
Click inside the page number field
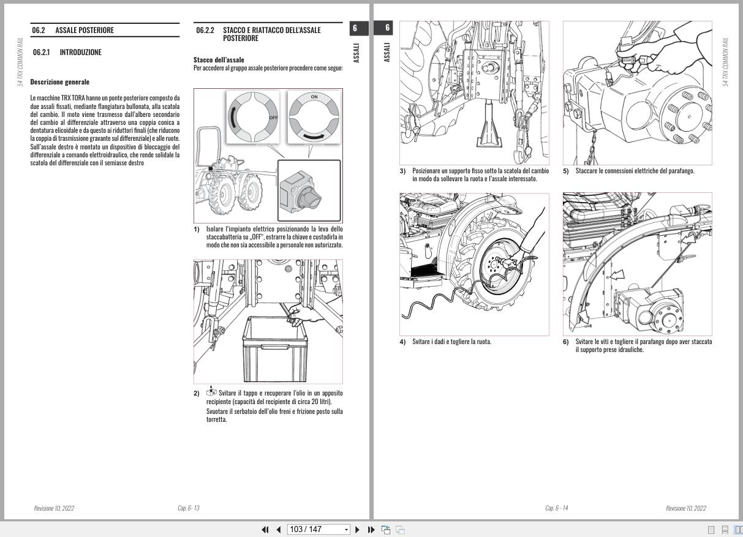(x=312, y=529)
